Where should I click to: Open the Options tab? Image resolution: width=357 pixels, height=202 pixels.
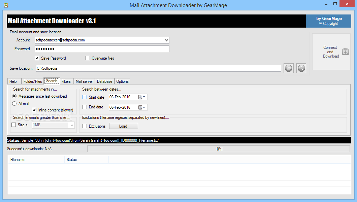click(x=123, y=81)
